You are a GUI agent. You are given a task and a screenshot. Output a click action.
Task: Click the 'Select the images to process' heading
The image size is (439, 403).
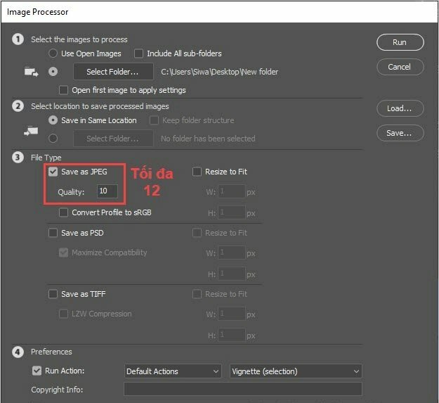tap(79, 39)
